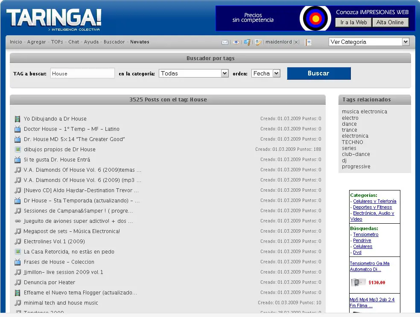Open 'Celulares y Telefonía' ad link
Viewport: 420px width, 317px height.
(x=374, y=201)
